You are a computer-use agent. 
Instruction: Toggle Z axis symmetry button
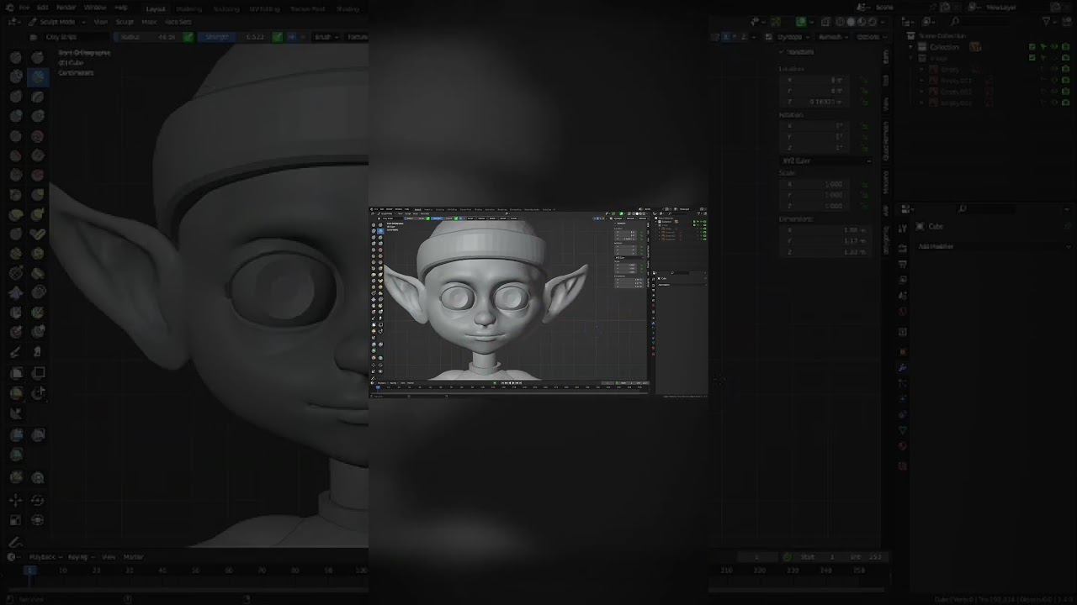pos(745,37)
